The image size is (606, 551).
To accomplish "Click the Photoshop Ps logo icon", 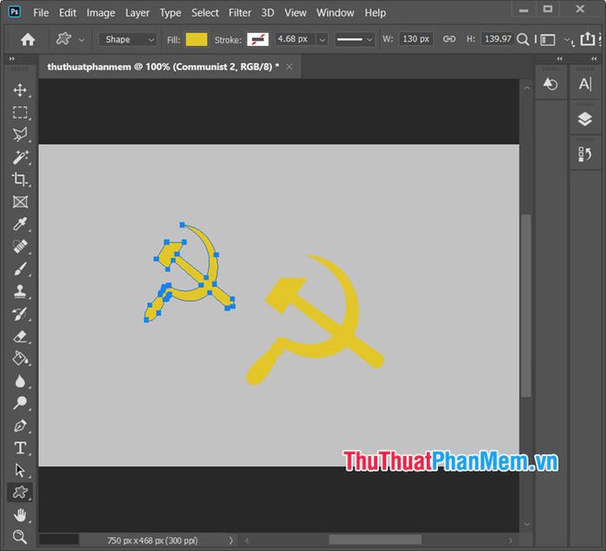I will (15, 11).
